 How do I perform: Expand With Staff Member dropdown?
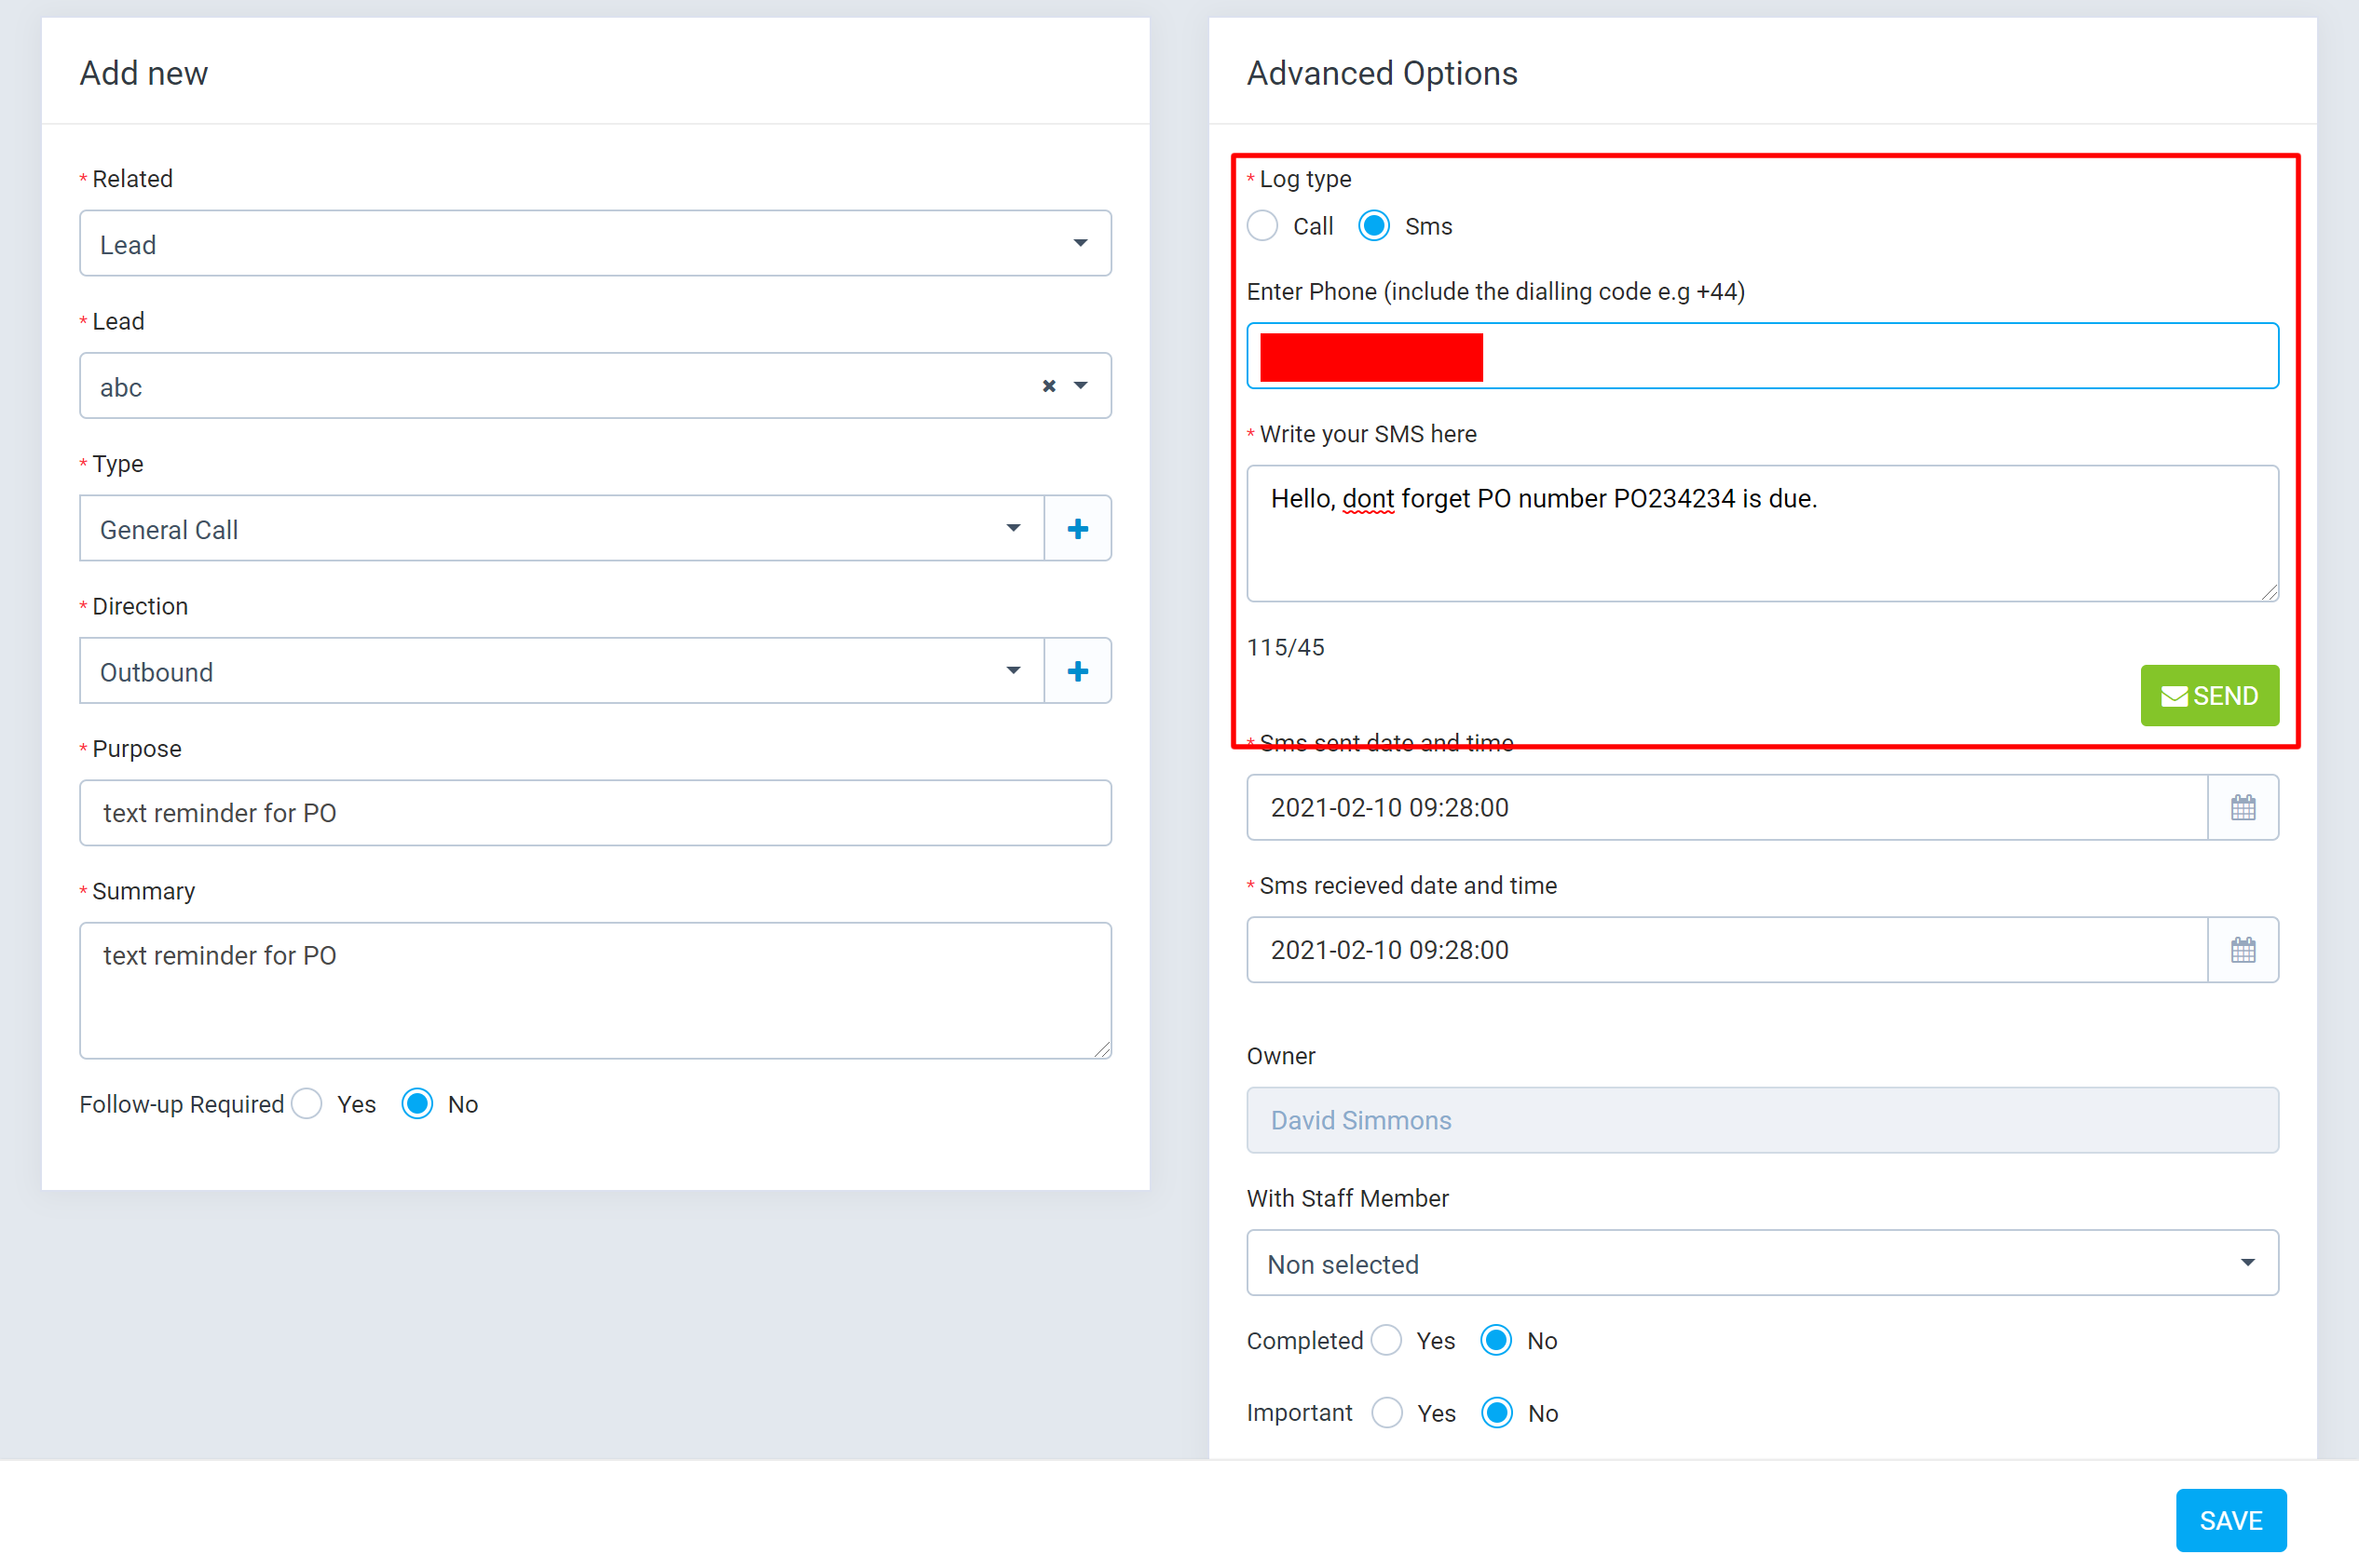coord(1761,1263)
